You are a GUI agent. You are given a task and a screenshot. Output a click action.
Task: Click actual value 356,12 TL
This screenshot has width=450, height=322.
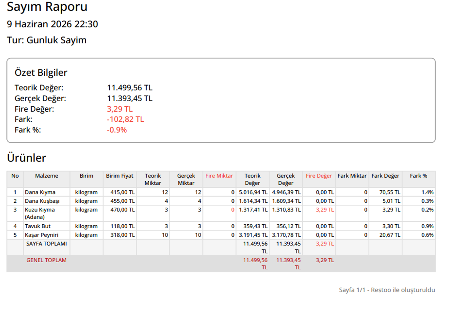click(x=289, y=226)
